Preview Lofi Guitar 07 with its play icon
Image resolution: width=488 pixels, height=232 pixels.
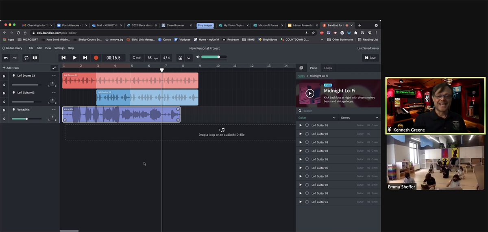(x=301, y=176)
